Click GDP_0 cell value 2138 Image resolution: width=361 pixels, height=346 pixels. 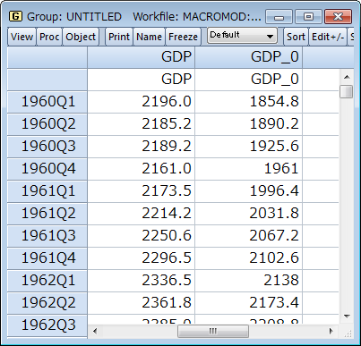(x=248, y=281)
